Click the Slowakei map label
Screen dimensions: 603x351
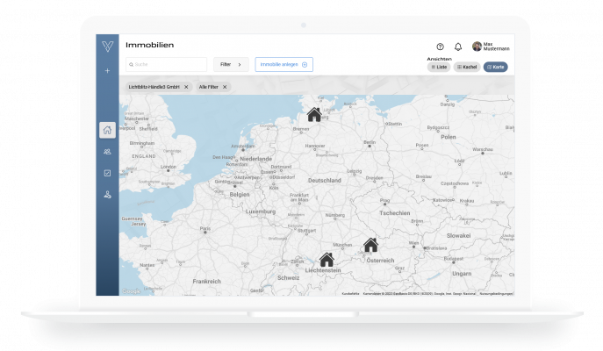(458, 236)
